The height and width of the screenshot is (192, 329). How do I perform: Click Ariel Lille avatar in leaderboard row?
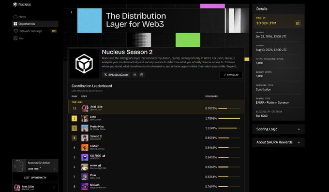(85, 109)
